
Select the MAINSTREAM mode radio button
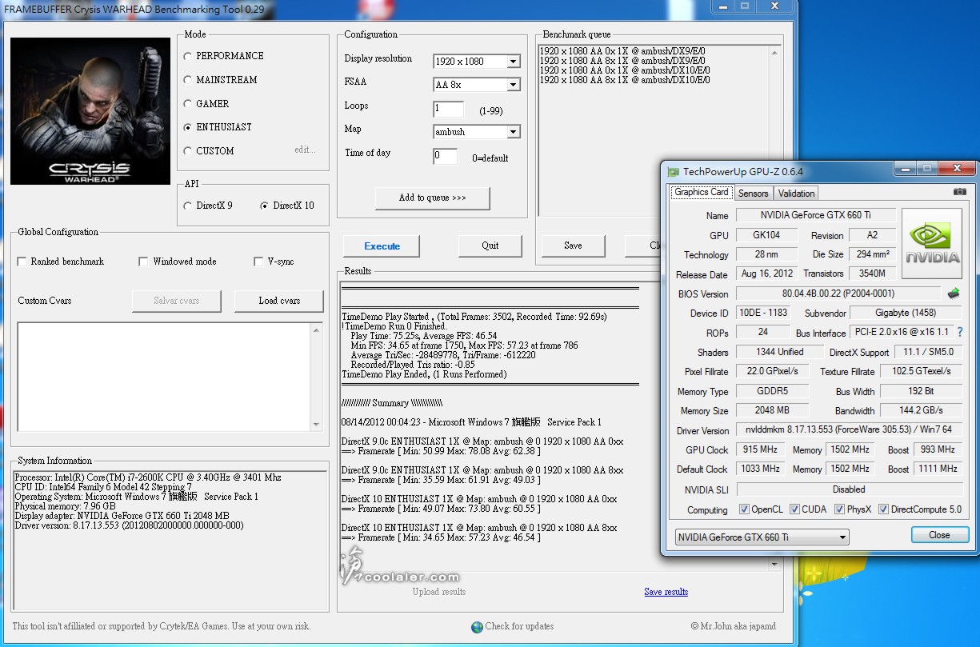pyautogui.click(x=188, y=80)
